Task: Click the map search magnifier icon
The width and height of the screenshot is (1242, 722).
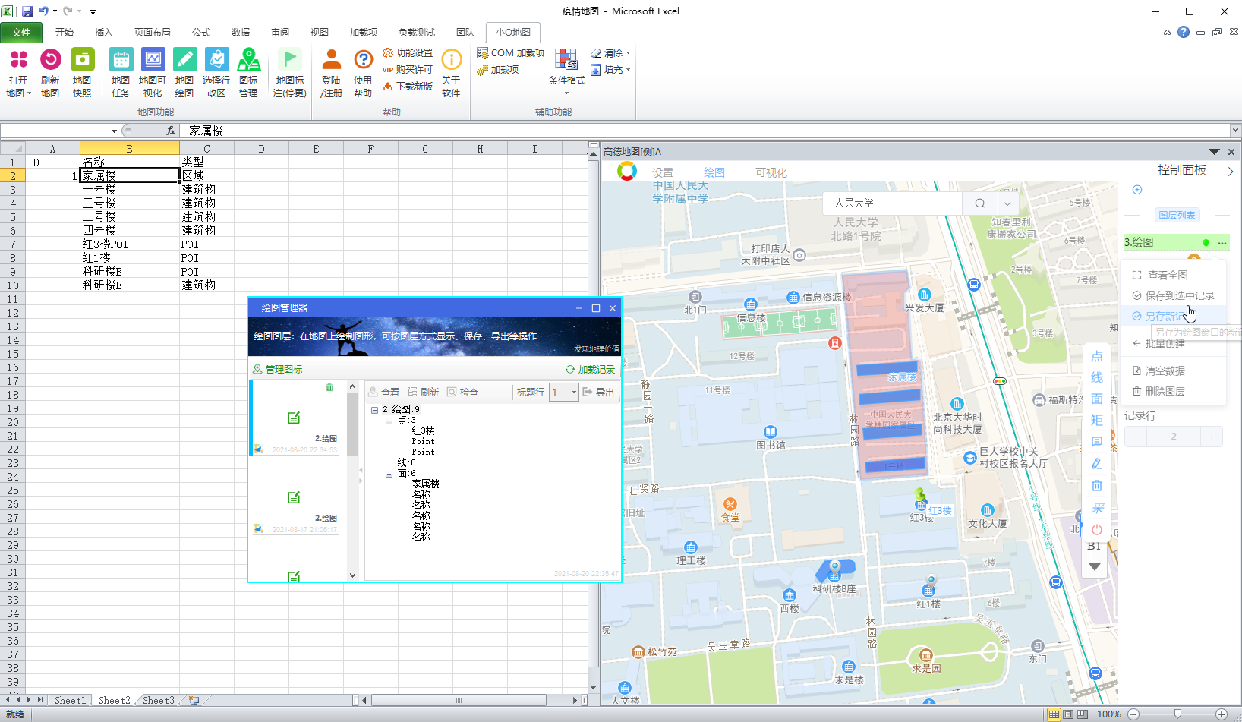Action: point(980,203)
